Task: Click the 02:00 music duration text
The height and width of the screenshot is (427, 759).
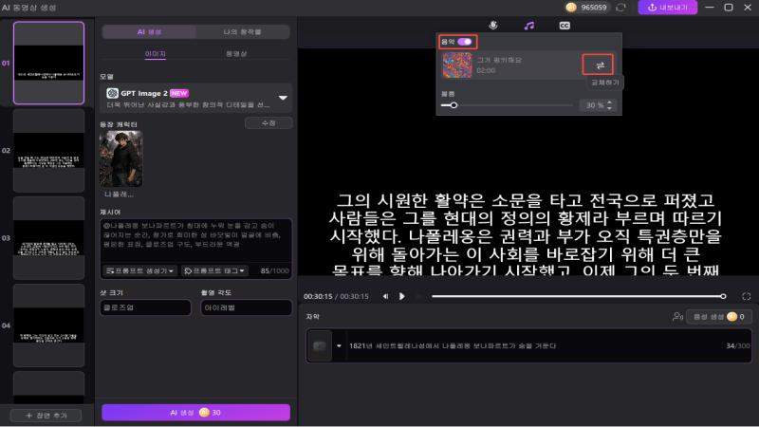Action: coord(486,70)
